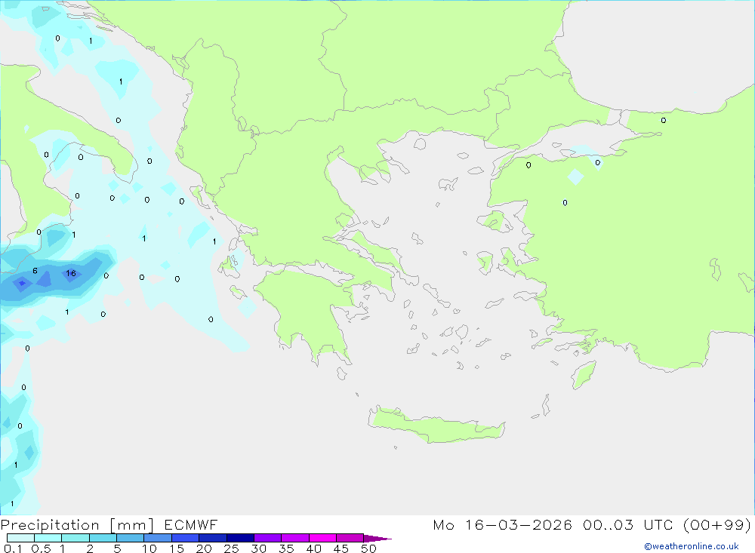Click the "15" legend scale label

[x=177, y=548]
